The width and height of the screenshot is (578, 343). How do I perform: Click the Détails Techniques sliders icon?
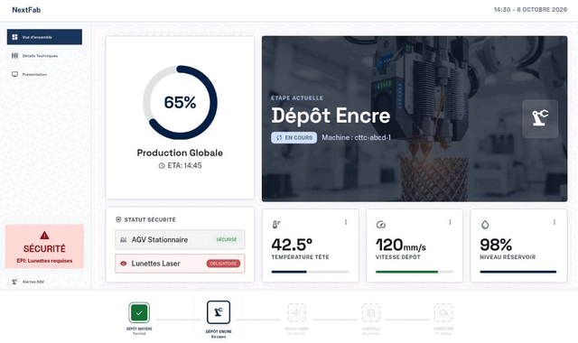tap(14, 56)
